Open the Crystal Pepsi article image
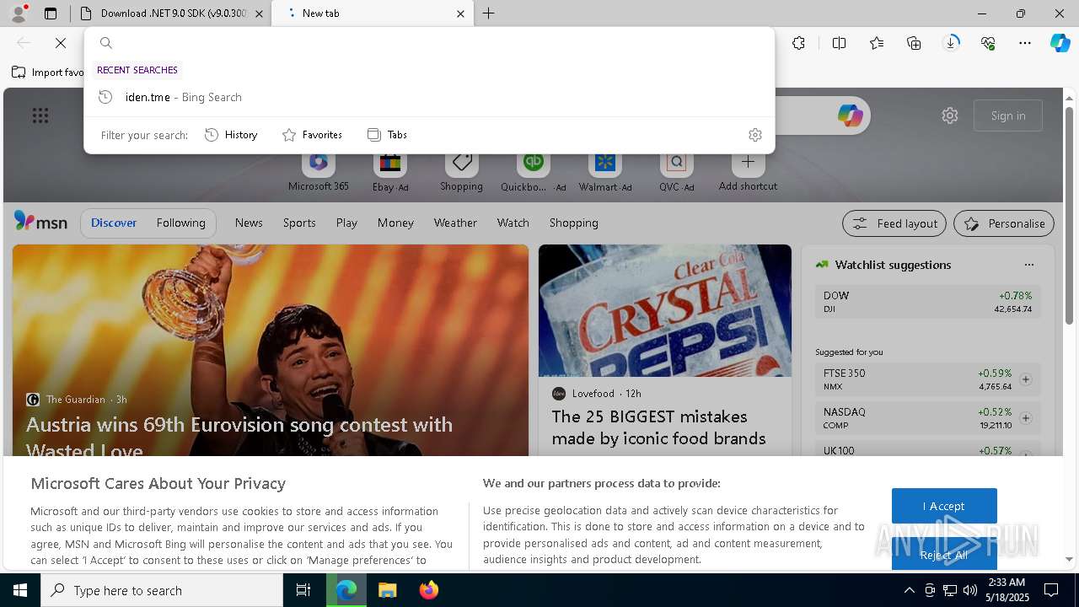This screenshot has width=1079, height=607. coord(665,310)
